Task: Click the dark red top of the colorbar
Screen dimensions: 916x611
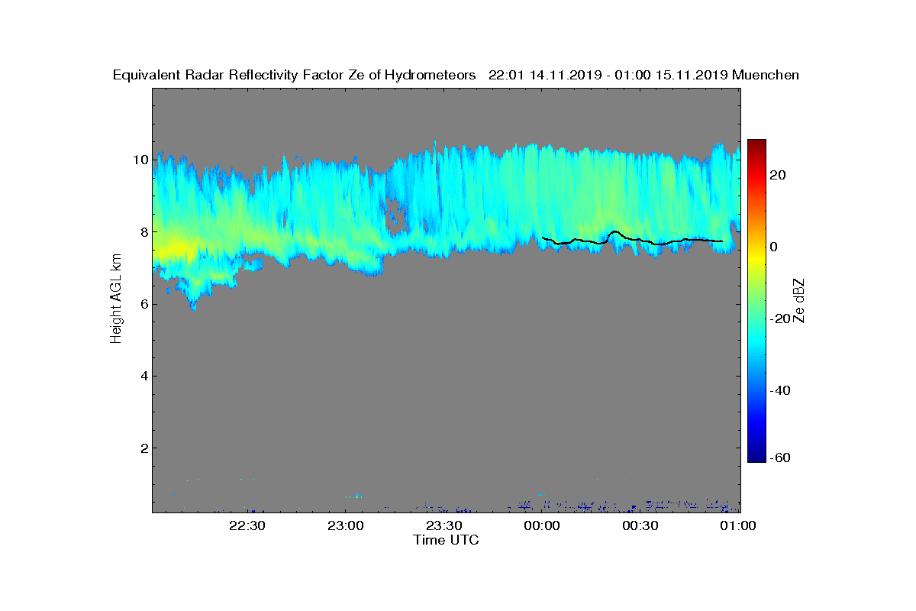Action: pyautogui.click(x=756, y=144)
